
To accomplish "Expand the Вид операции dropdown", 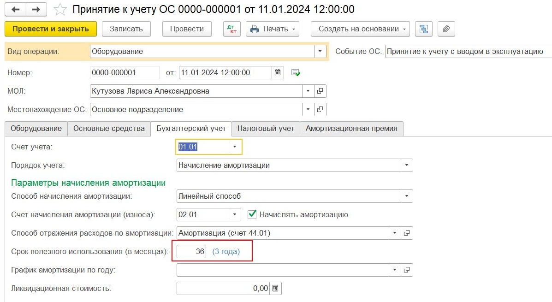I will tap(320, 52).
